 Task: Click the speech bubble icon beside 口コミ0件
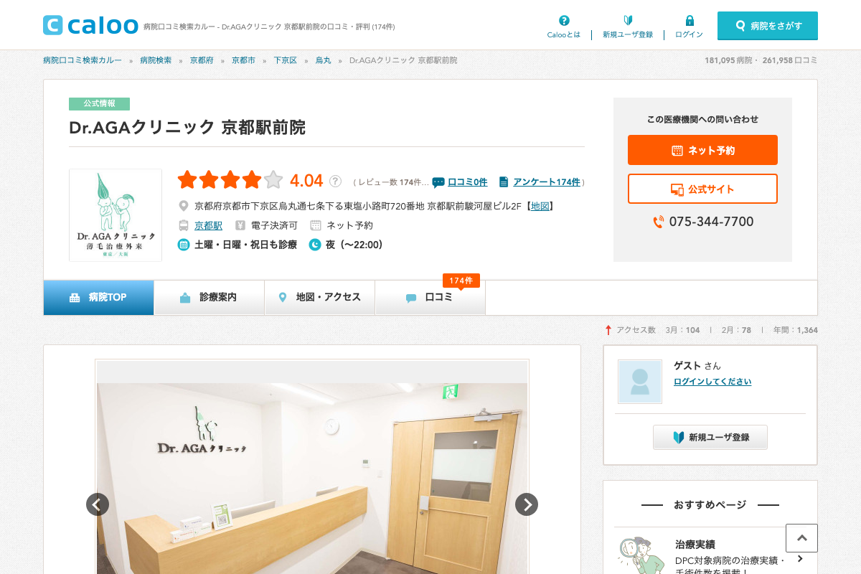point(438,182)
